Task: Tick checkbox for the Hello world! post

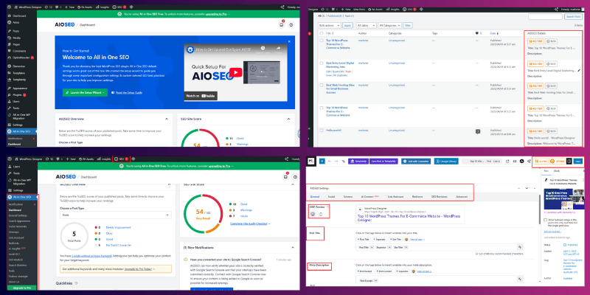Action: point(322,131)
